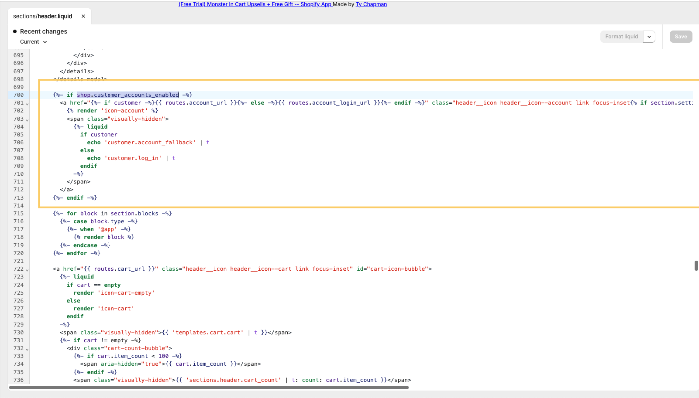Fold the cart-count-bubble div at line 732
Screen dimensions: 699x398
(27, 349)
